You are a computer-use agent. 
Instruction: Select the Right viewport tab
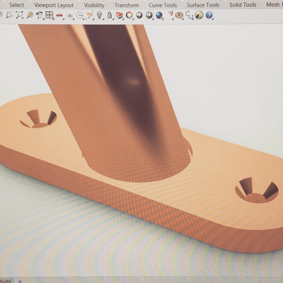pos(6,281)
